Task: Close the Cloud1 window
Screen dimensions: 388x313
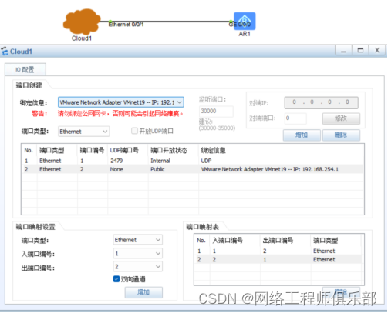Action: point(377,50)
